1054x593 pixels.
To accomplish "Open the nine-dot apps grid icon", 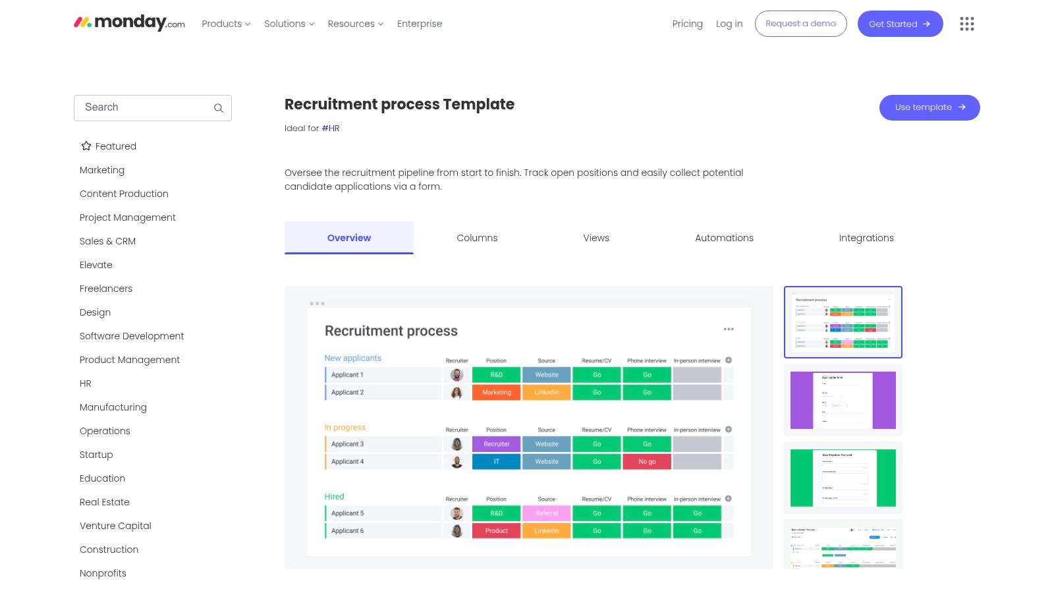I will click(x=966, y=24).
